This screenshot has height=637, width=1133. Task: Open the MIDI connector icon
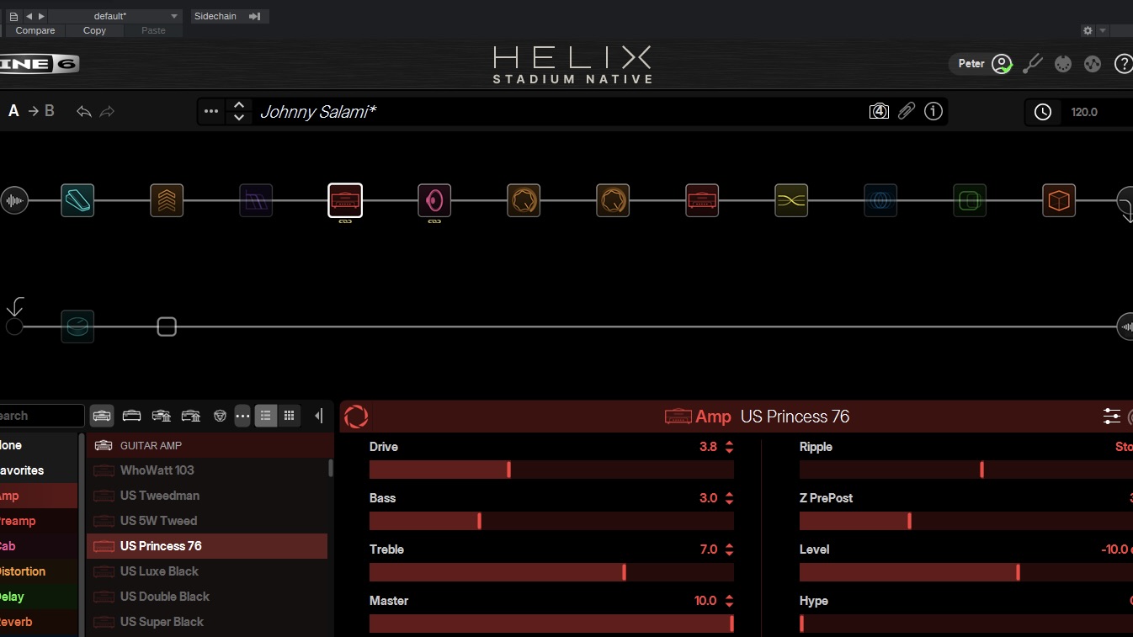[1063, 64]
